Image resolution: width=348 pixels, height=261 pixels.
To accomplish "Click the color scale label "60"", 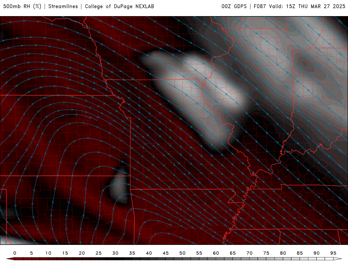I will point(216,253).
